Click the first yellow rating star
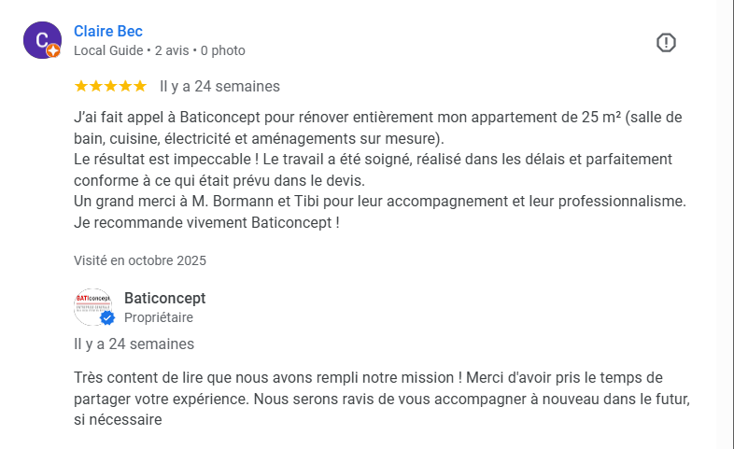 (x=81, y=86)
